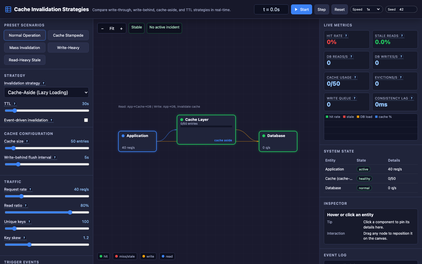Toggle the miss/stale legend chip

tap(125, 256)
